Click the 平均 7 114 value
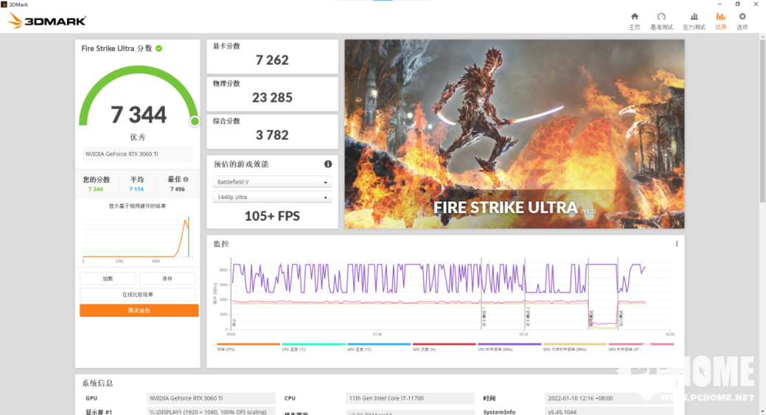The image size is (766, 415). point(136,189)
